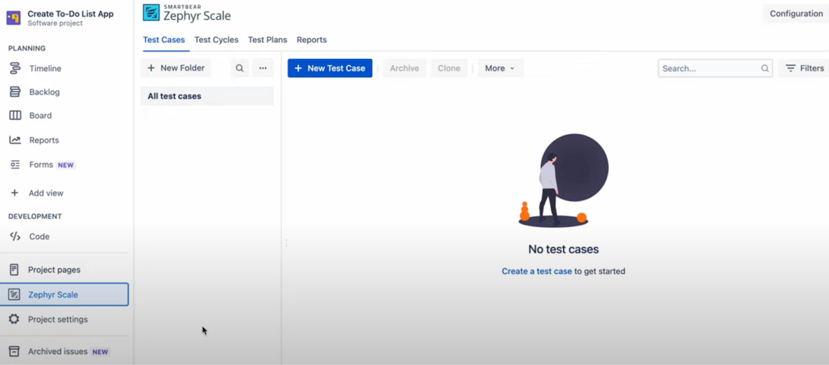The image size is (829, 365).
Task: Open Archived issues
Action: (x=58, y=352)
